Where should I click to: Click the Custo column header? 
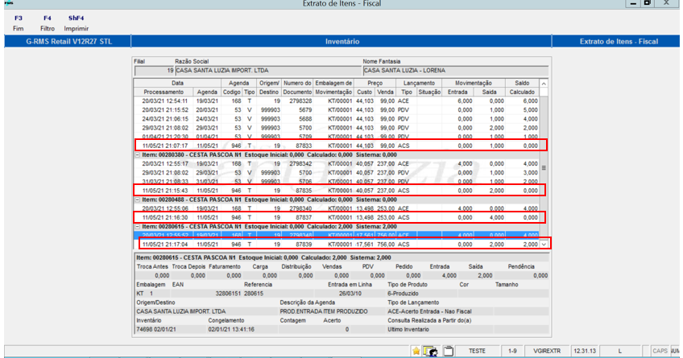click(365, 93)
